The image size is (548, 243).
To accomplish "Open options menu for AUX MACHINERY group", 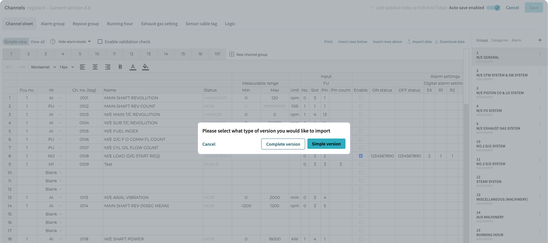I will 540,214.
